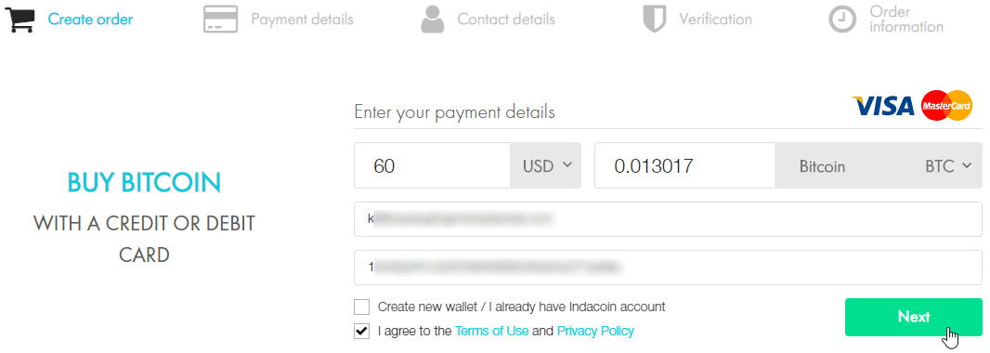Focus the USD amount field showing 60

coord(432,165)
